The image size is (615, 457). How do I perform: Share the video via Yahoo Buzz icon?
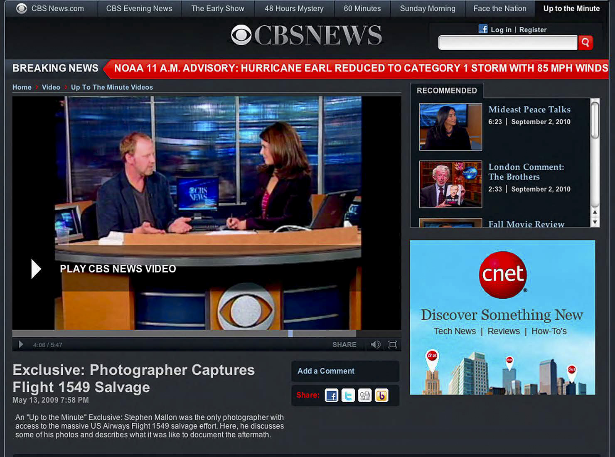[x=381, y=395]
